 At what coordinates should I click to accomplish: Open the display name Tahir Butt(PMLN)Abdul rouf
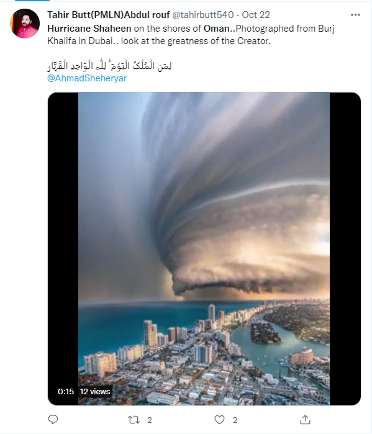[108, 15]
